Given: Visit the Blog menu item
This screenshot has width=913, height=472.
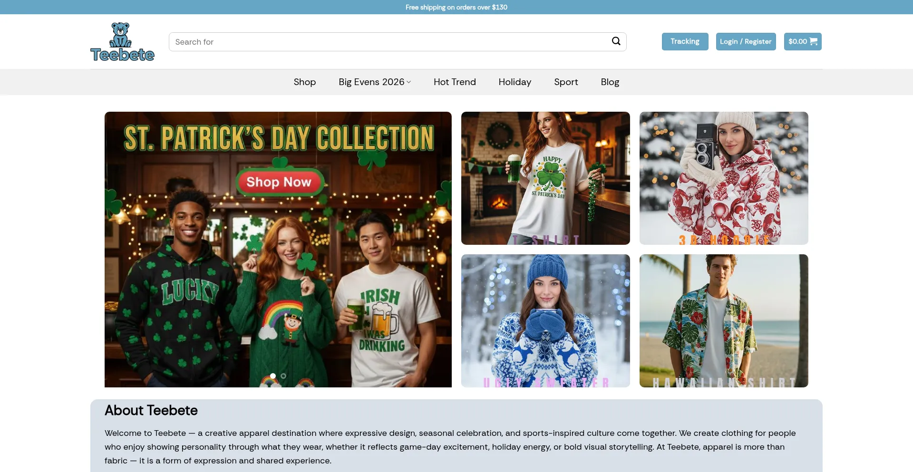Looking at the screenshot, I should pos(610,82).
